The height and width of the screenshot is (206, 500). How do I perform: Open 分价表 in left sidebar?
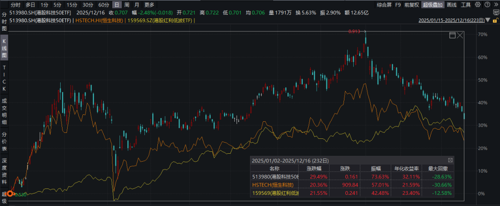(4, 141)
